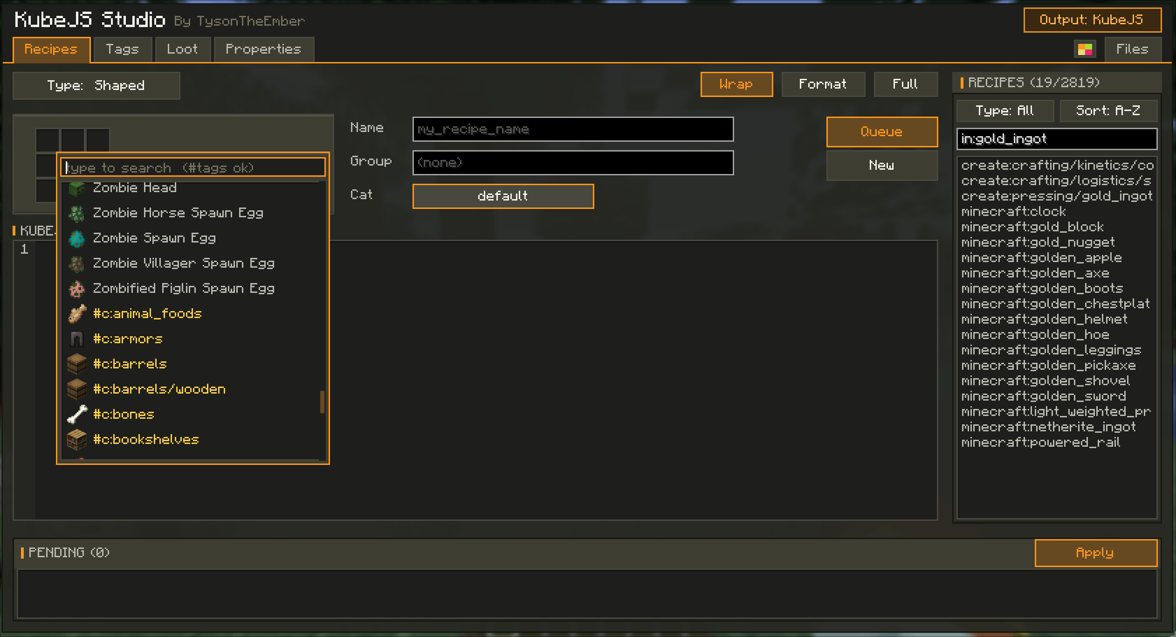Change the Cat default category selector
Screen dimensions: 1176x637
pyautogui.click(x=503, y=196)
